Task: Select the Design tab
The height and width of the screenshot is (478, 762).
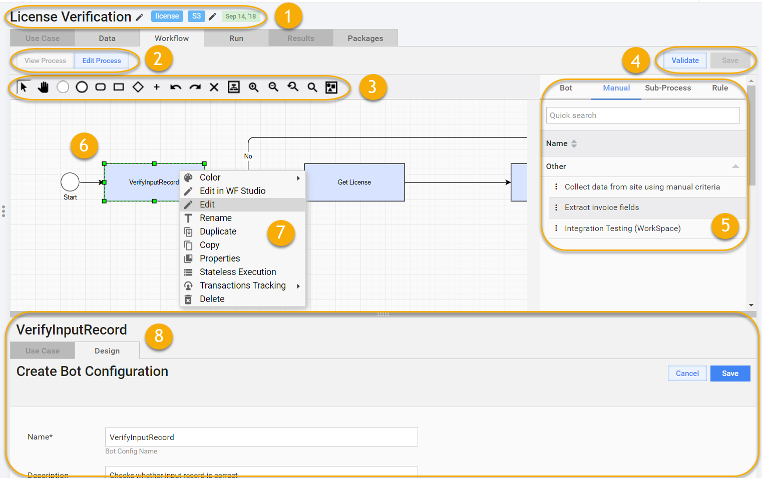Action: [x=107, y=350]
